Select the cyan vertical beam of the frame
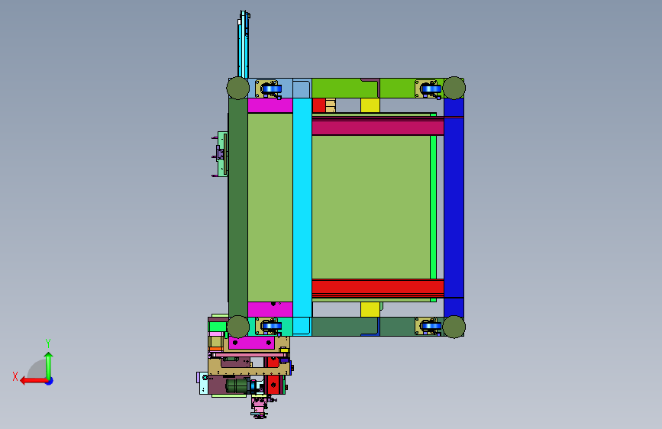Image resolution: width=662 pixels, height=429 pixels. 302,208
